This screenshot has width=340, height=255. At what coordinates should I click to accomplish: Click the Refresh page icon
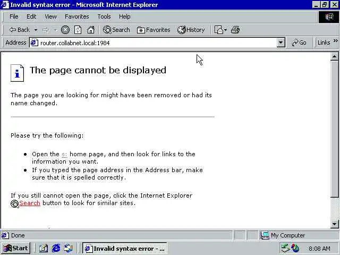click(78, 30)
